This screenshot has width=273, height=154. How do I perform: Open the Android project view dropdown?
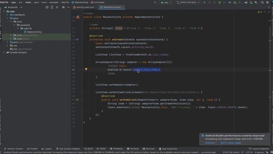pyautogui.click(x=13, y=7)
